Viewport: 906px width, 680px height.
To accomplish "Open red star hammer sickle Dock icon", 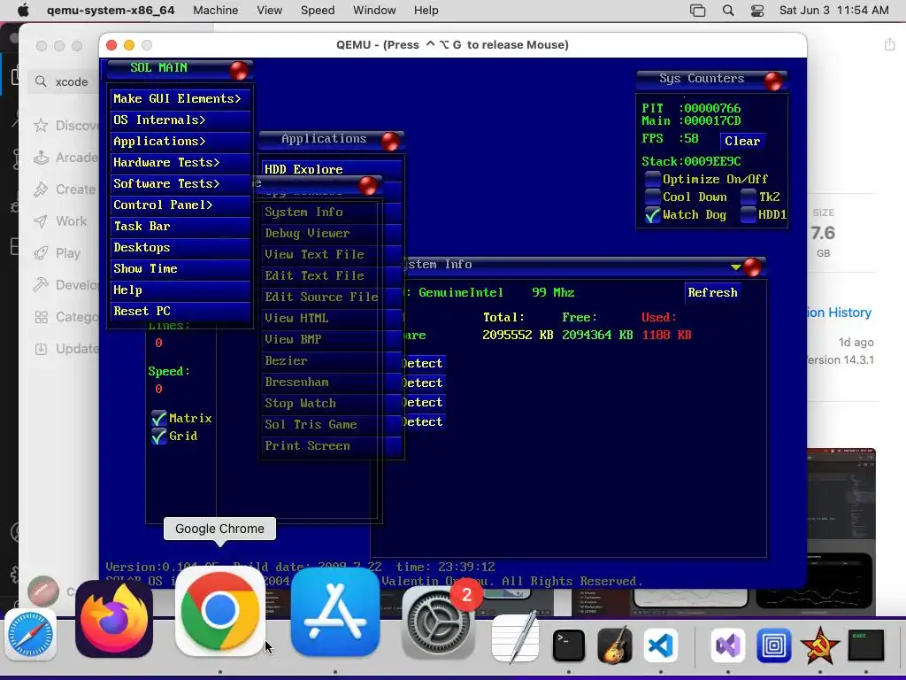I will click(x=820, y=645).
